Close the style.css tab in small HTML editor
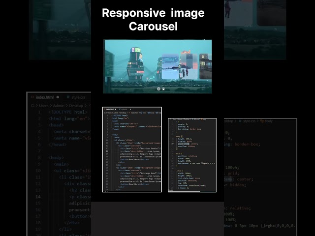Screen dimensions: 315x236 pos(130,109)
